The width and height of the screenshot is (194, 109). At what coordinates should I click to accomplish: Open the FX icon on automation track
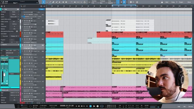[43, 15]
